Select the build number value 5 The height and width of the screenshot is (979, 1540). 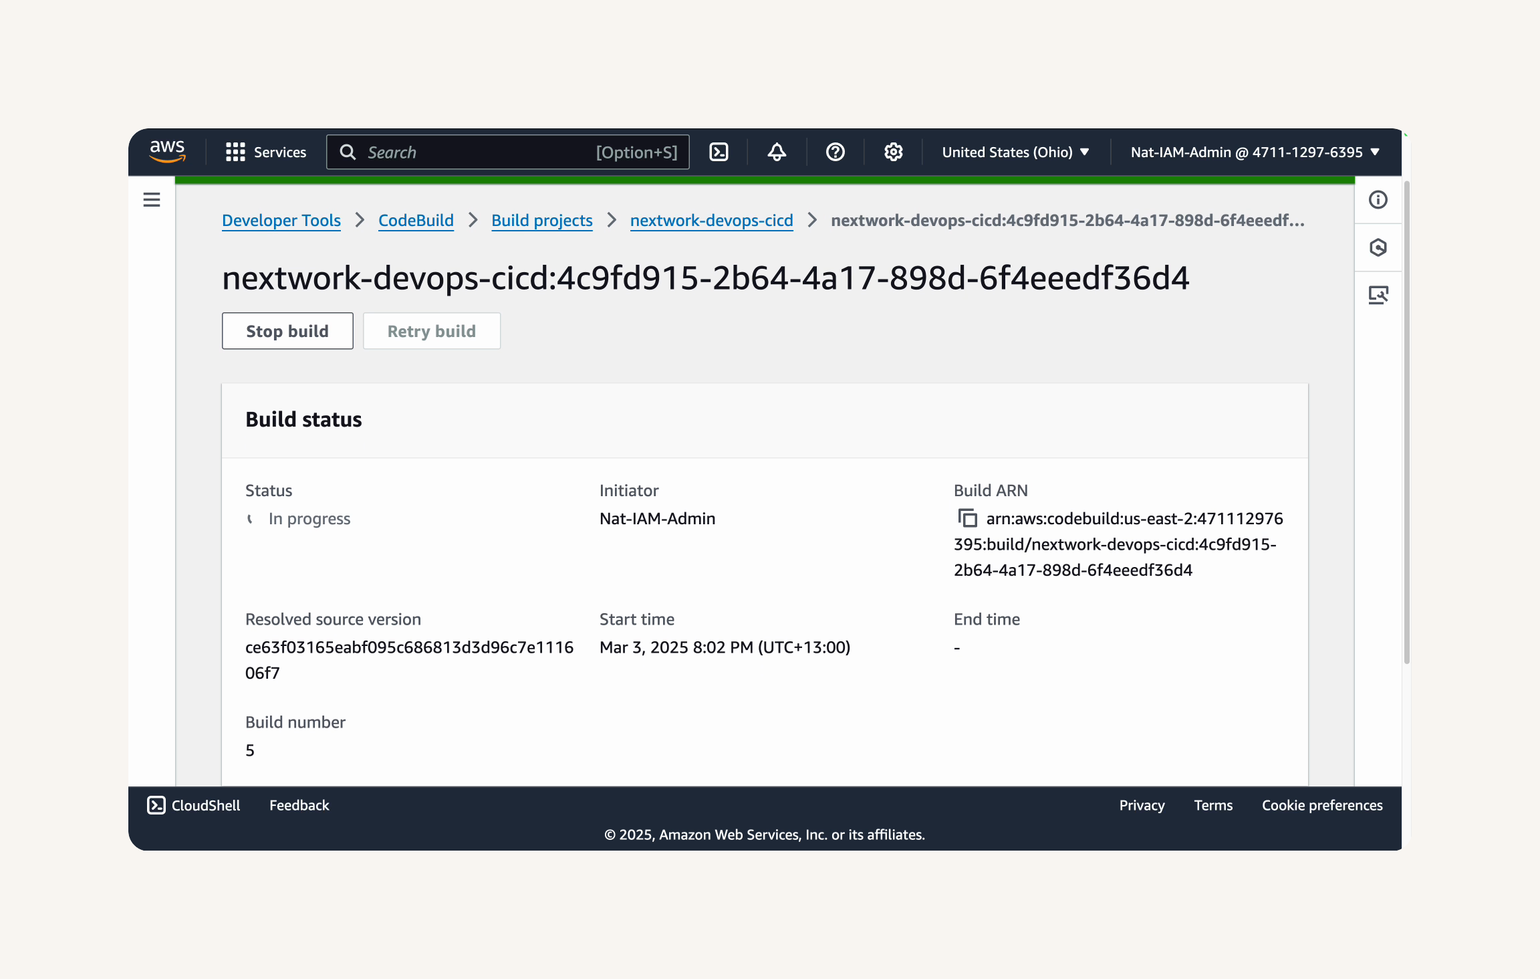(250, 750)
